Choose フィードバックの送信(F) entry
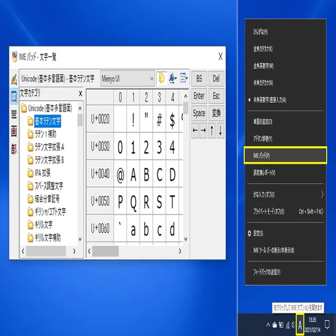 285,273
